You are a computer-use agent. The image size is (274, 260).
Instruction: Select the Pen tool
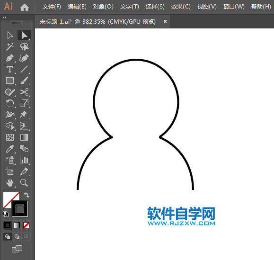coord(10,58)
